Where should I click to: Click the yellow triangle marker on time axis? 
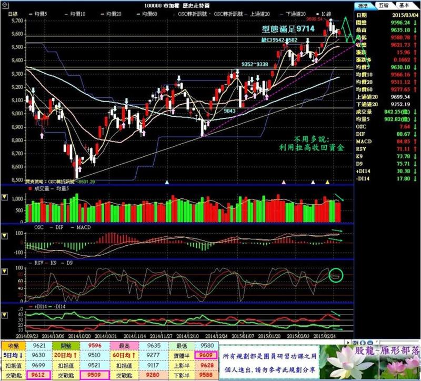tap(327, 182)
